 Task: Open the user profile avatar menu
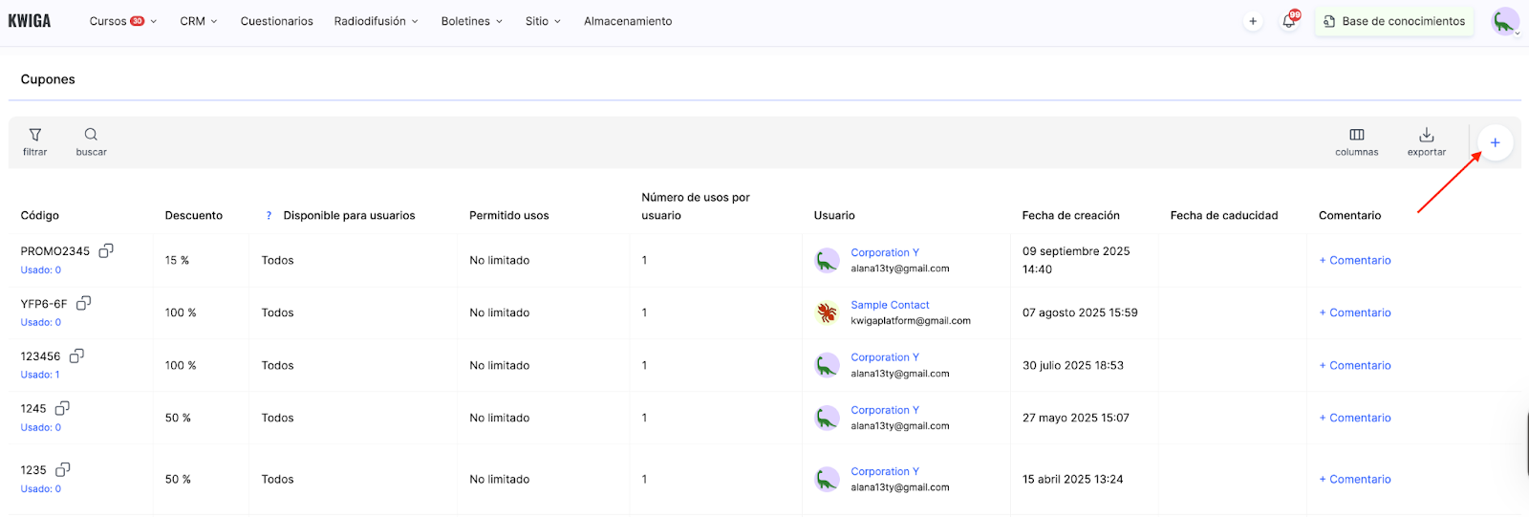click(1505, 21)
